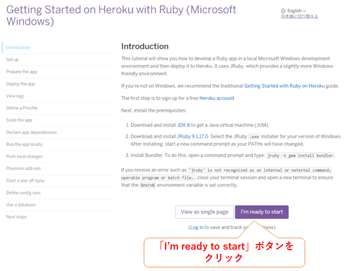This screenshot has width=350, height=271.
Task: Click the globe language icon
Action: tap(283, 11)
